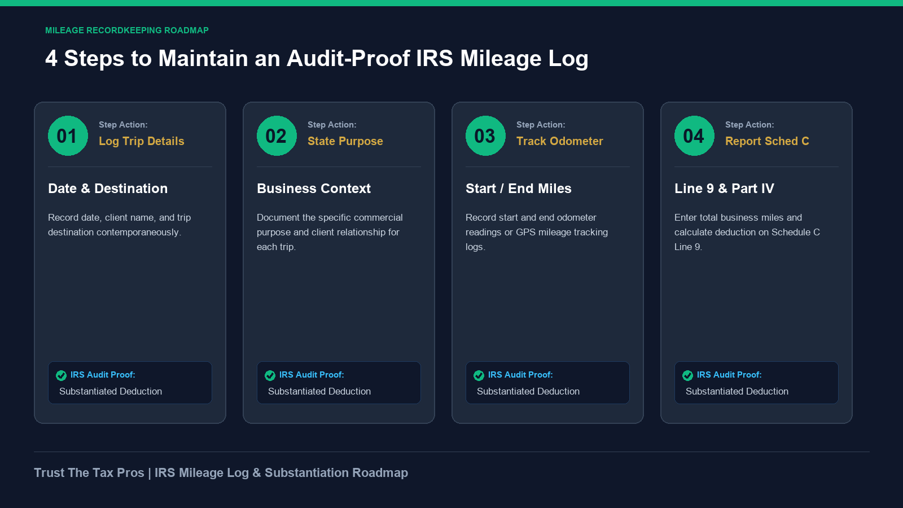Screen dimensions: 903x508
Task: Click 'Step Action:' label above State Purpose
Action: coord(332,125)
